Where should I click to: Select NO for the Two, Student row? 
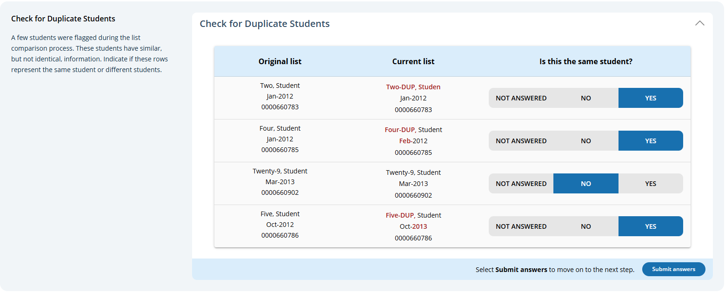pyautogui.click(x=585, y=98)
